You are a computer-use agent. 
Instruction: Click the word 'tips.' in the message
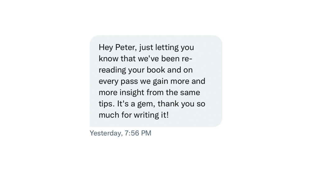tap(106, 104)
